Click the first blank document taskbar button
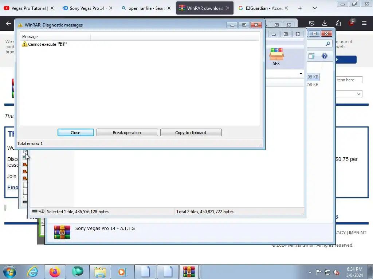This screenshot has height=279, width=373. (145, 272)
